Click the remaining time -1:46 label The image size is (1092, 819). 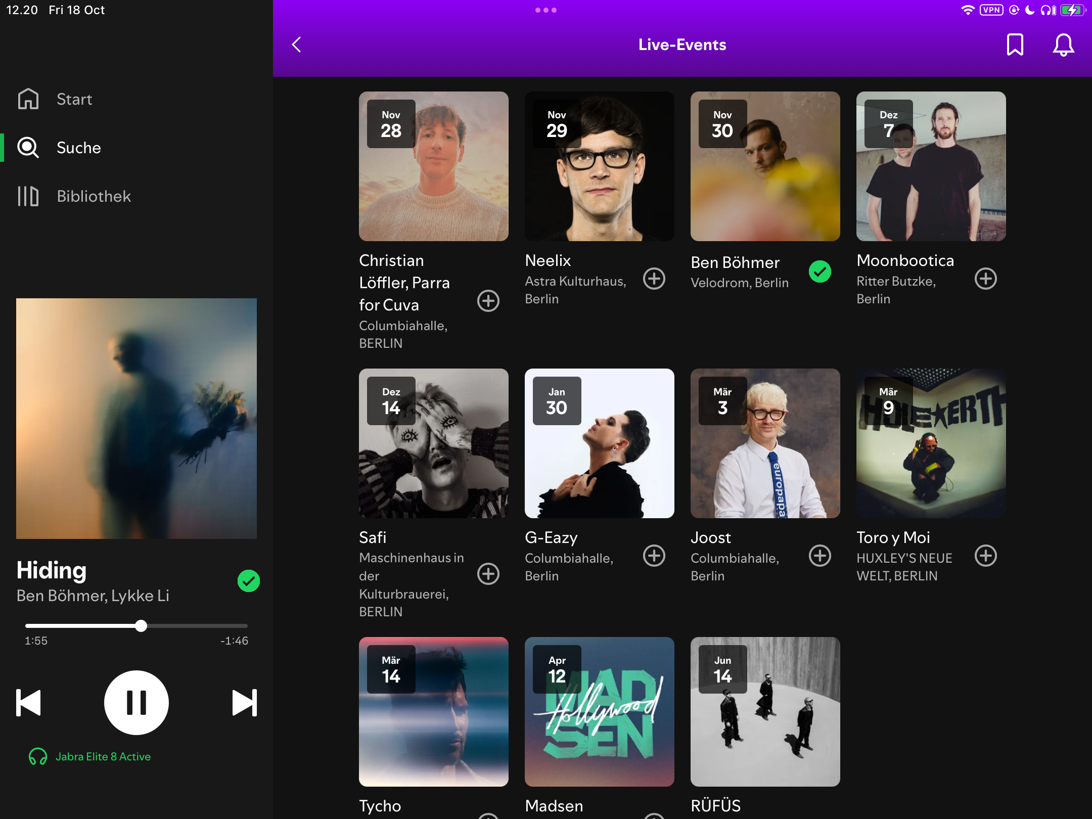tap(234, 641)
